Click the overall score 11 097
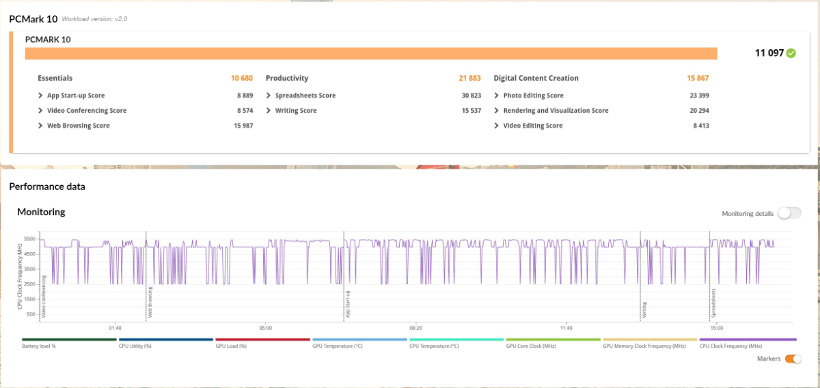 tap(769, 53)
